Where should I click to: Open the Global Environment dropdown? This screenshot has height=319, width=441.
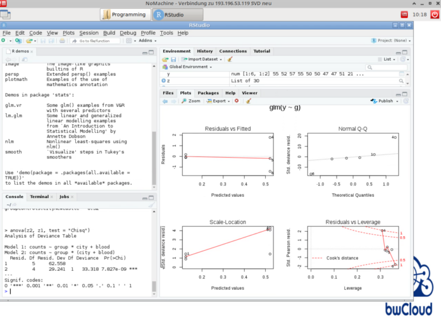coord(188,67)
